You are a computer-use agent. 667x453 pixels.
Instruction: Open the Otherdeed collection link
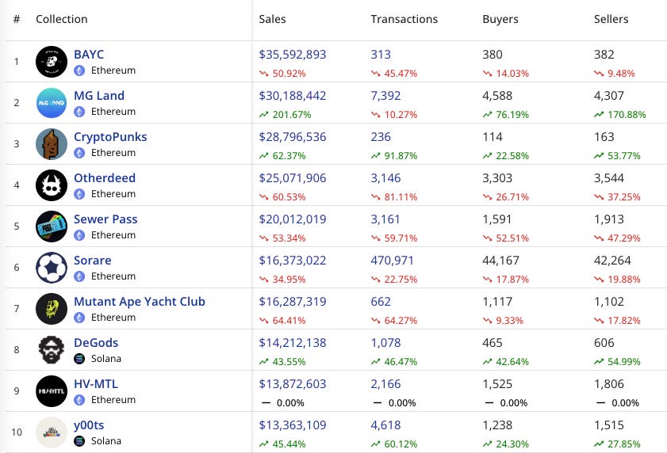(x=105, y=178)
